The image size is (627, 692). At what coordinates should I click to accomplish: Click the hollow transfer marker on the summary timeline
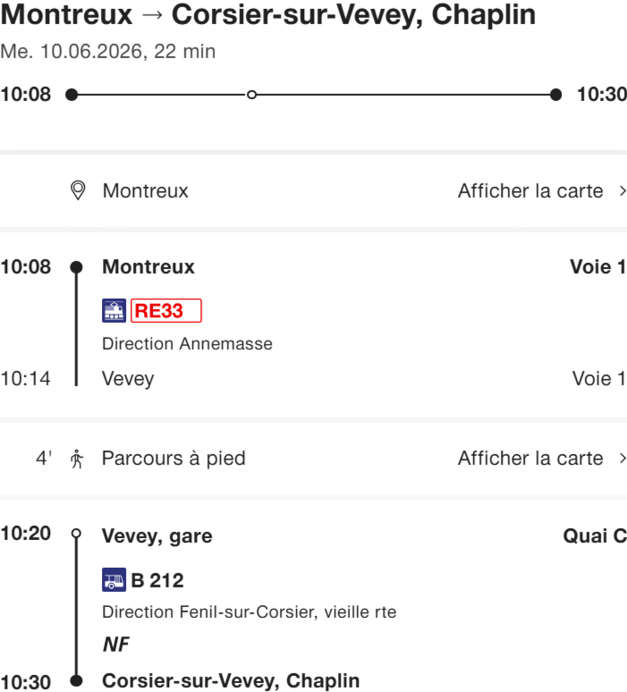click(251, 95)
